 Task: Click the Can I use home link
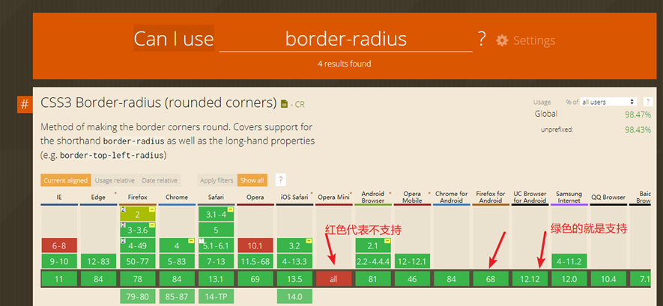tap(174, 38)
